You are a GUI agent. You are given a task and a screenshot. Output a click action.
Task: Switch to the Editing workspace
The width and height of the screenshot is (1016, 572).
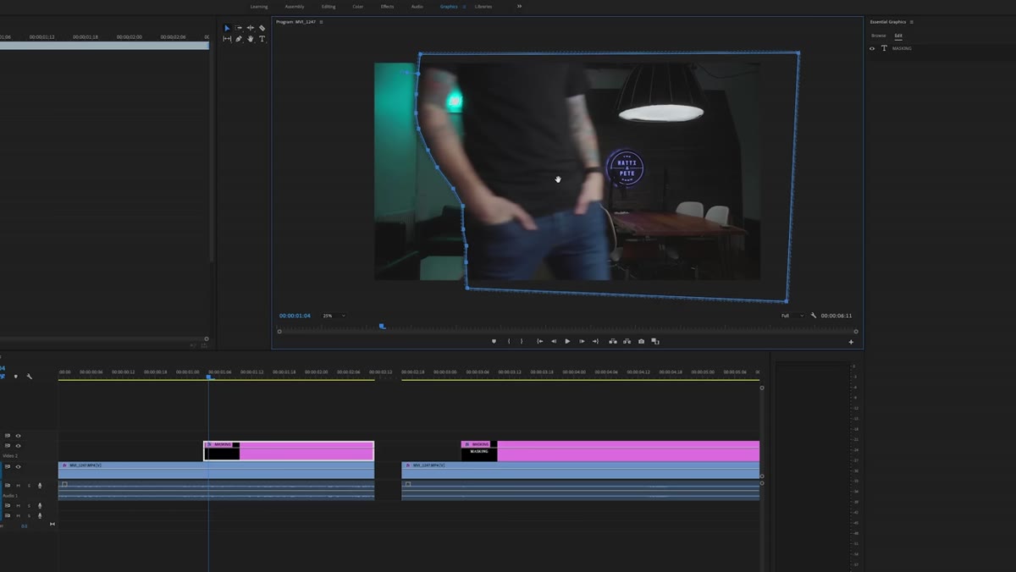coord(329,6)
